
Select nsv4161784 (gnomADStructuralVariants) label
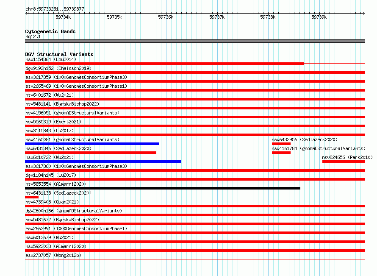[x=319, y=148]
